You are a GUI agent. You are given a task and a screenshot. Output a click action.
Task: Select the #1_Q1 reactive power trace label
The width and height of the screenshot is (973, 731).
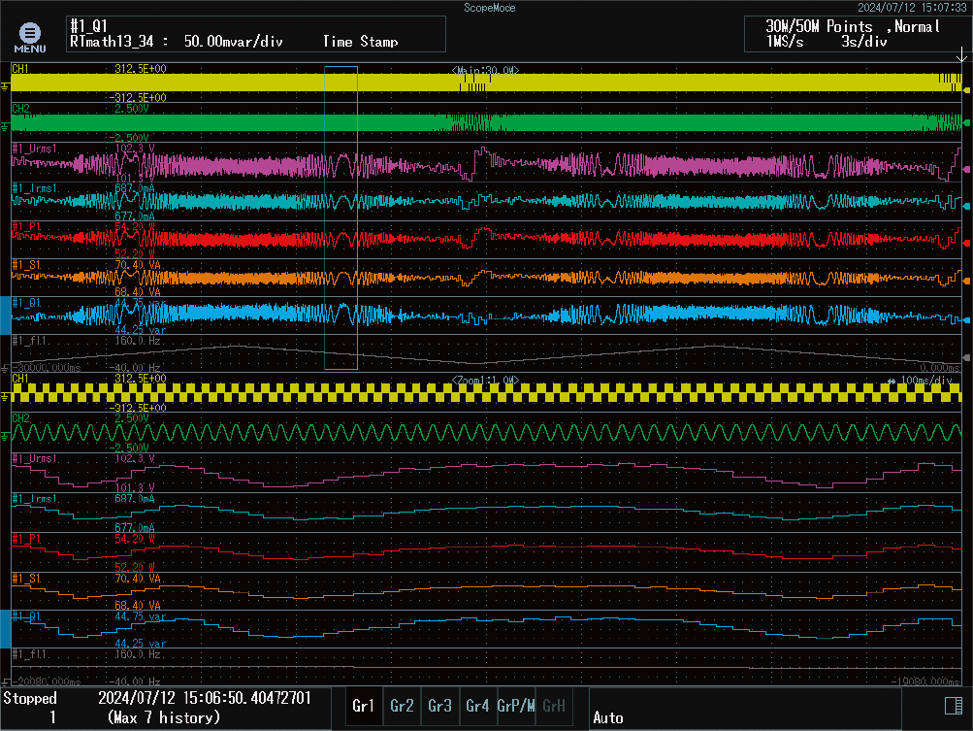pyautogui.click(x=27, y=301)
